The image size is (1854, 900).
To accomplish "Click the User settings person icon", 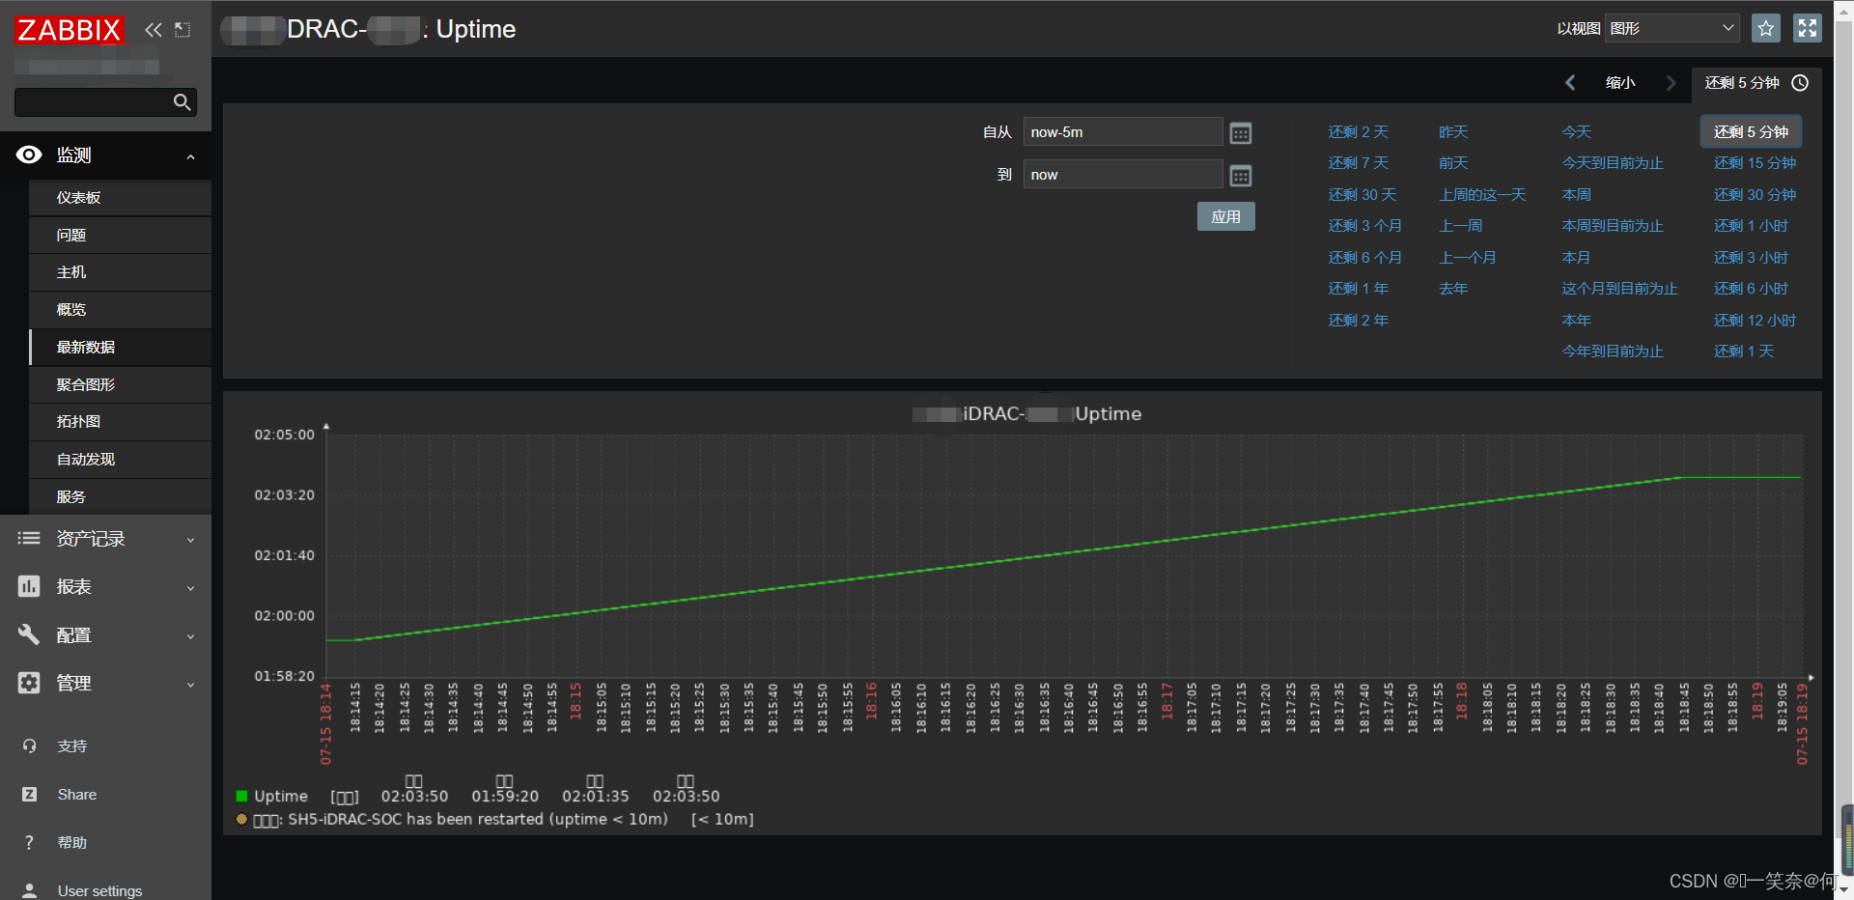I will tap(29, 890).
